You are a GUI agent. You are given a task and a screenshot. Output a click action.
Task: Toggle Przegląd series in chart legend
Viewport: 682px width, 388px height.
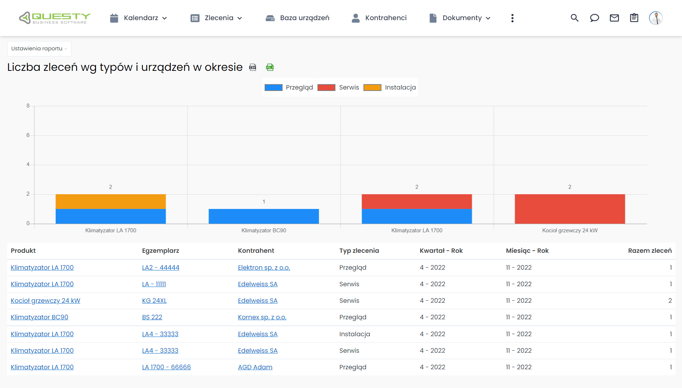click(x=289, y=87)
